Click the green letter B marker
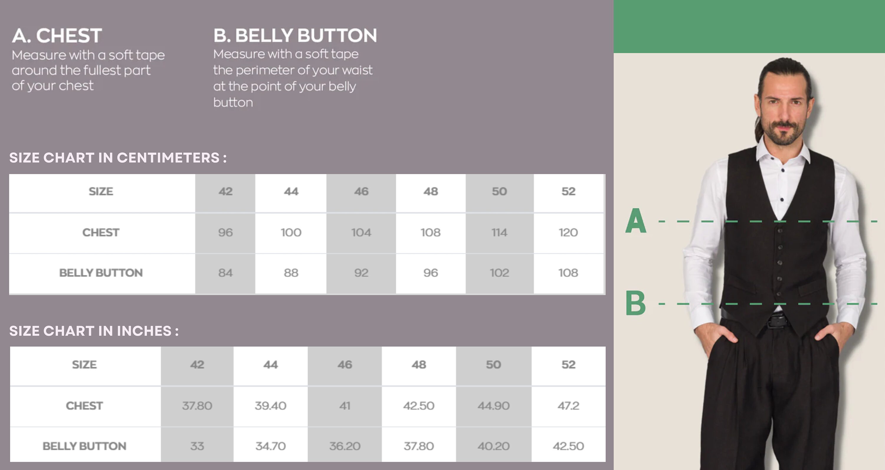The image size is (885, 470). 636,303
